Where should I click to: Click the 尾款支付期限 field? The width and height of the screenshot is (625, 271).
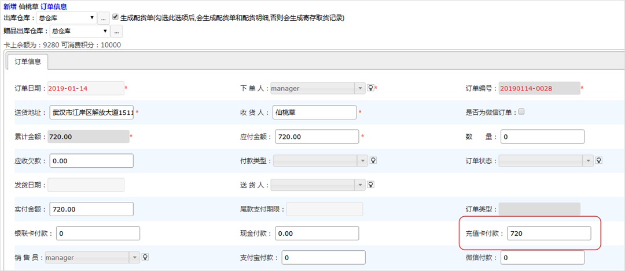point(325,209)
